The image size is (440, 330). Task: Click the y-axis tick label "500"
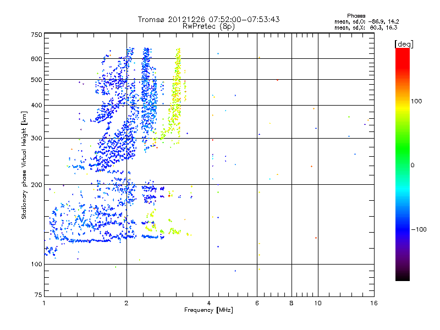[x=36, y=80]
